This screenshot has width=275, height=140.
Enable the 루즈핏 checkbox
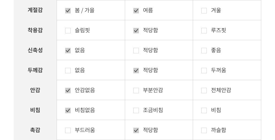coord(204,31)
